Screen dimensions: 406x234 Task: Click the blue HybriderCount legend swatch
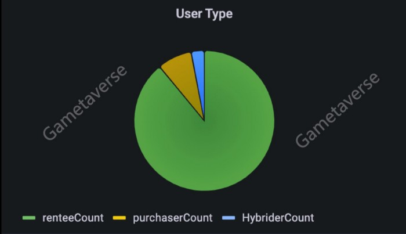229,218
